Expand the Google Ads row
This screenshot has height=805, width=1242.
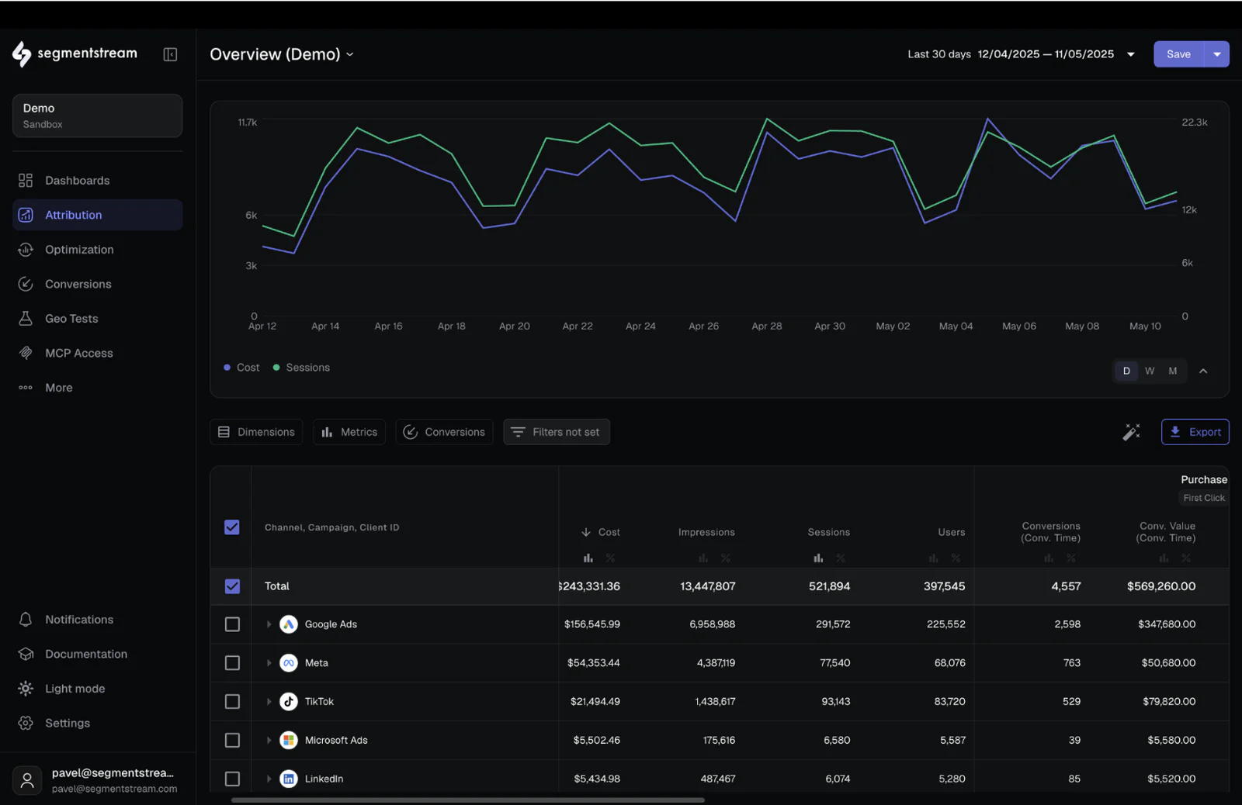tap(269, 624)
